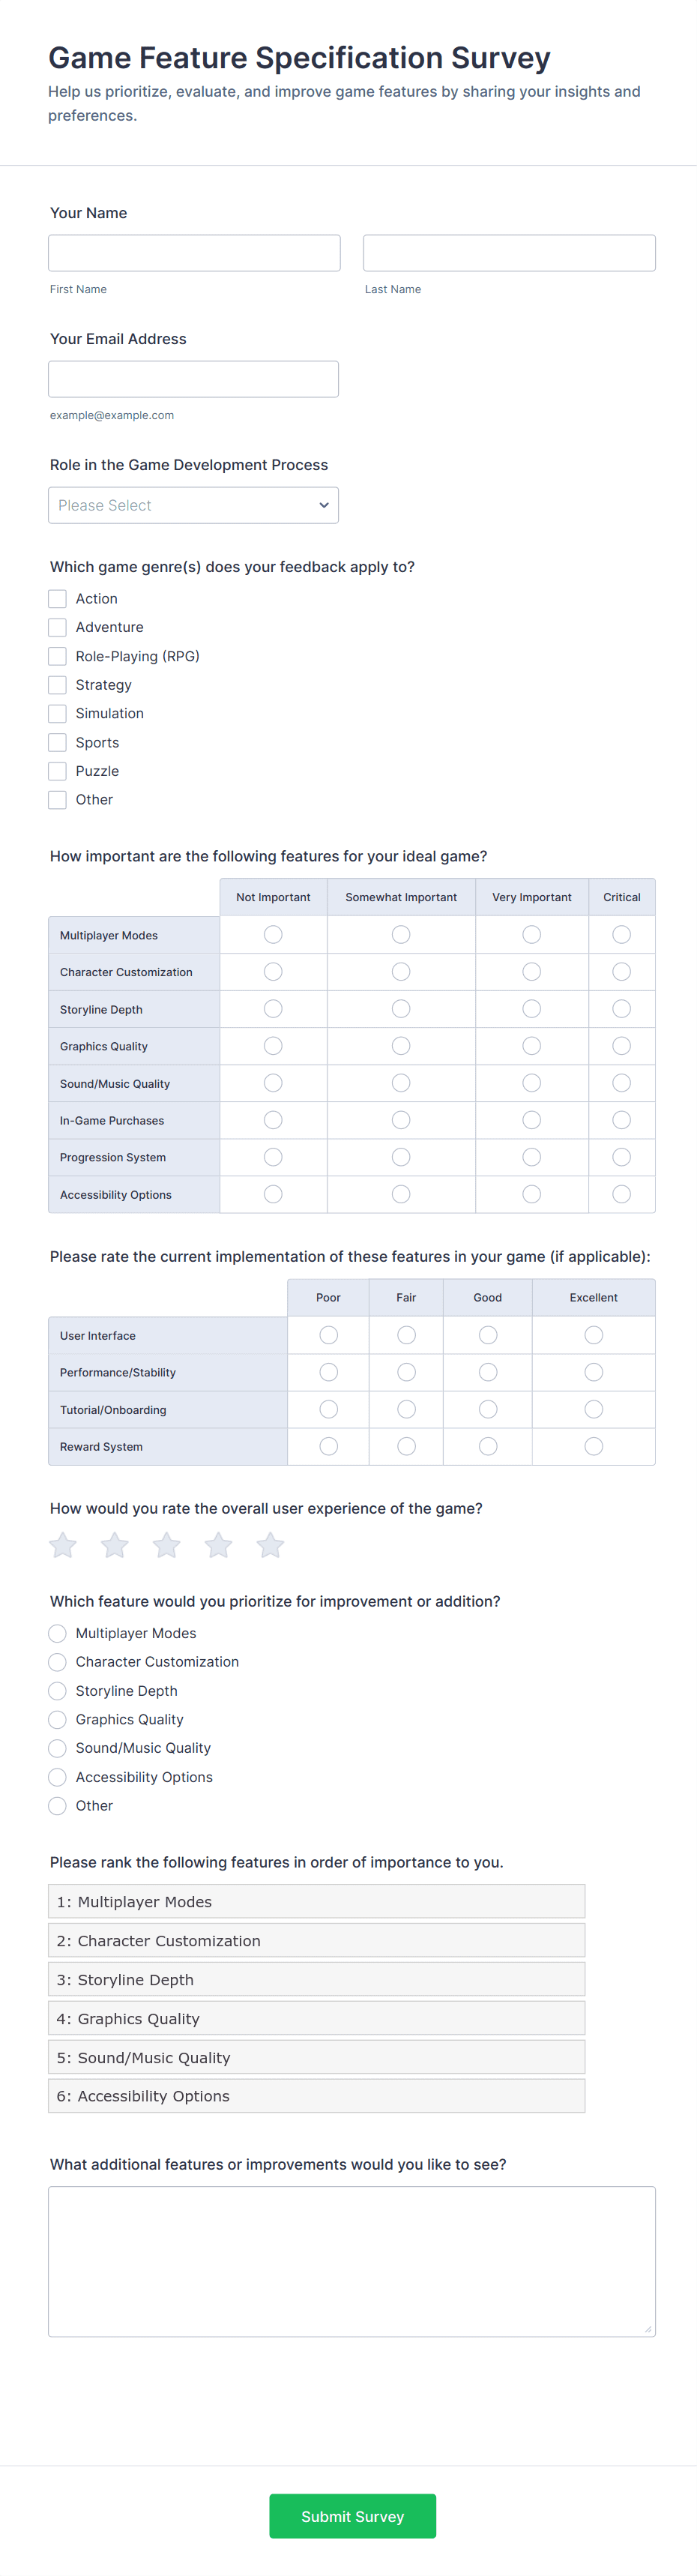Mark Storyline Depth as Critical
Image resolution: width=697 pixels, height=2576 pixels.
point(621,1008)
